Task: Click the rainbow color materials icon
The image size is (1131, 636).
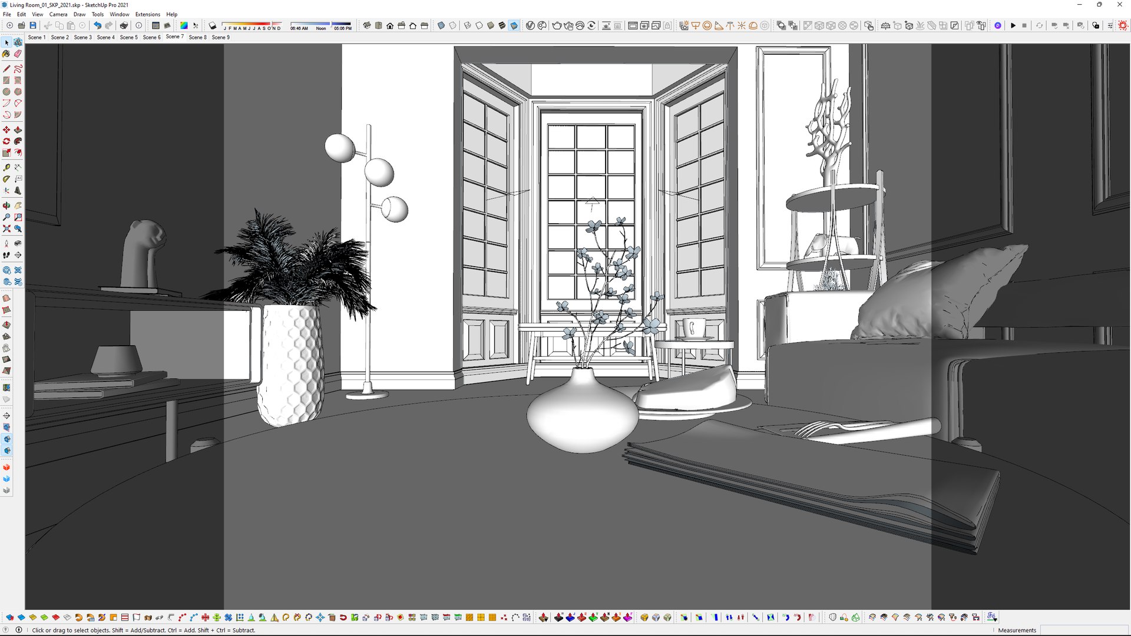Action: point(184,25)
